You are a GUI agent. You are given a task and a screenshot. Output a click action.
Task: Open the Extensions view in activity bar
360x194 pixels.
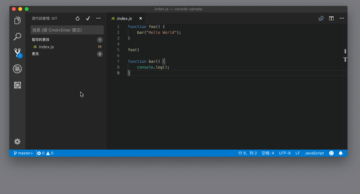coord(17,85)
